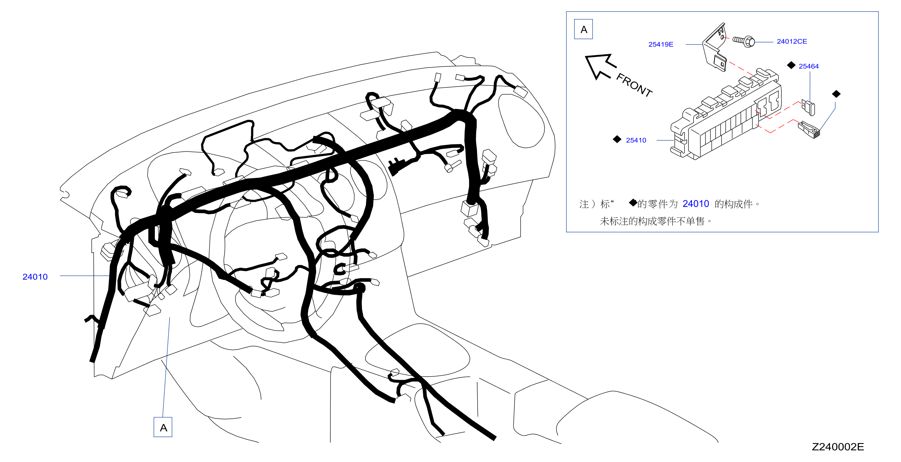The image size is (901, 462).
Task: Click the small fuse next to the fuse block
Action: point(809,107)
